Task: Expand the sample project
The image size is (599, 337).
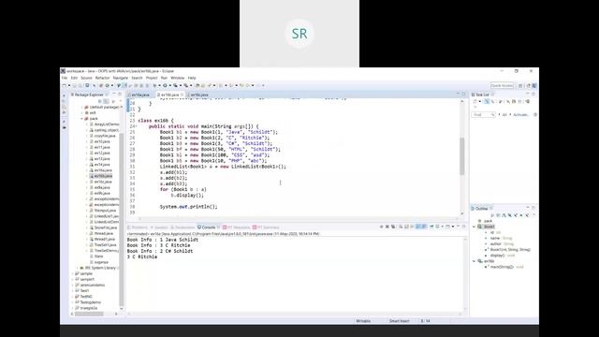Action: tap(73, 273)
